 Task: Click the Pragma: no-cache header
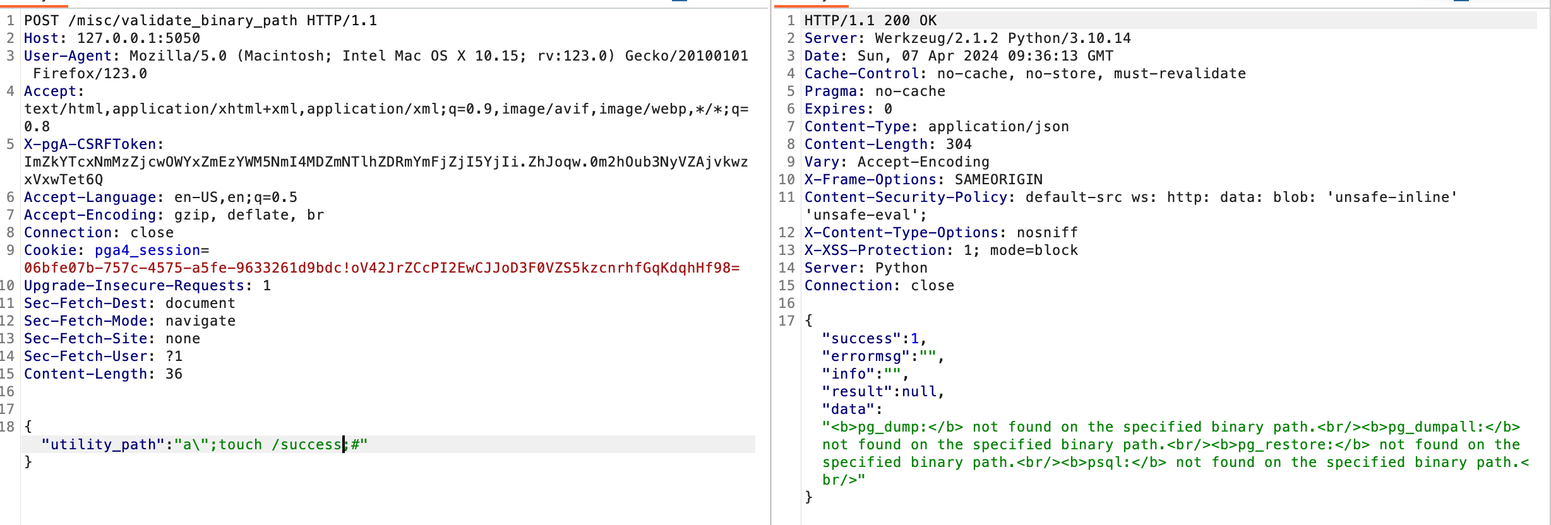[x=875, y=91]
